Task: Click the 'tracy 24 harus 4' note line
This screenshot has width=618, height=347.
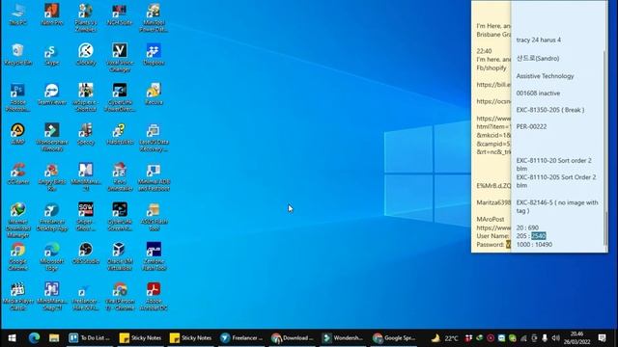Action: click(539, 40)
